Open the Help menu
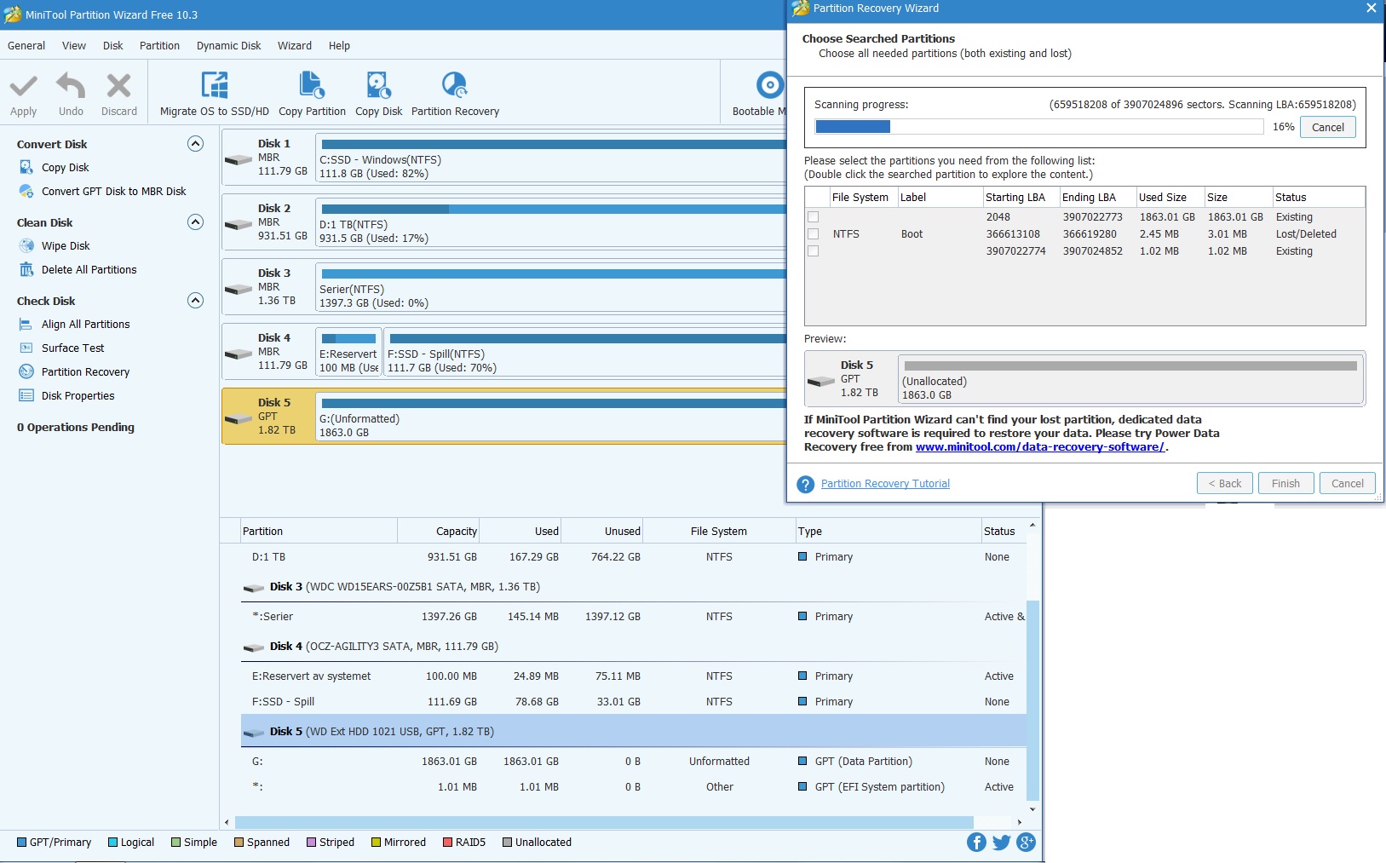1386x863 pixels. [339, 46]
